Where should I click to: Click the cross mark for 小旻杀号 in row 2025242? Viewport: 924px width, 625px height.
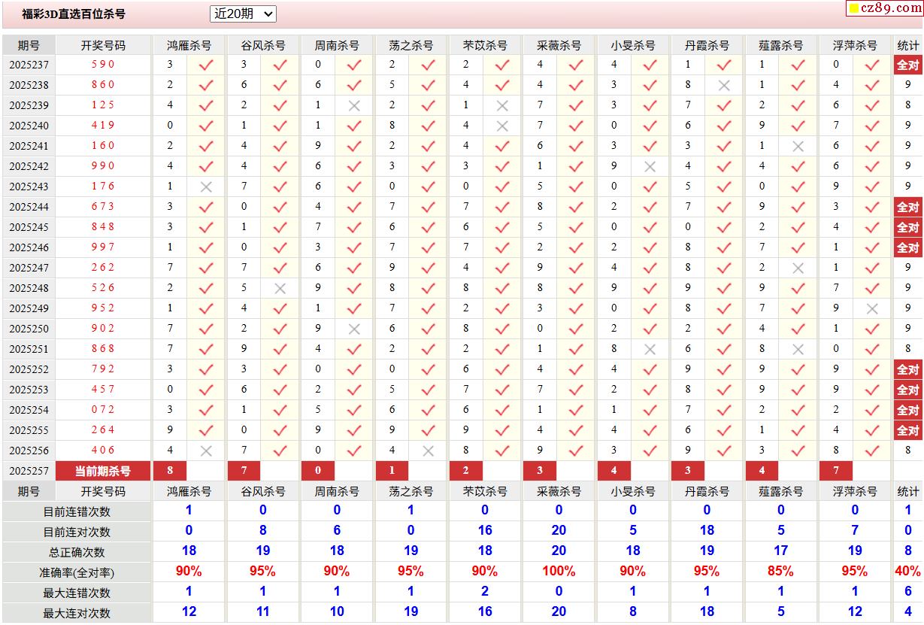(x=650, y=166)
